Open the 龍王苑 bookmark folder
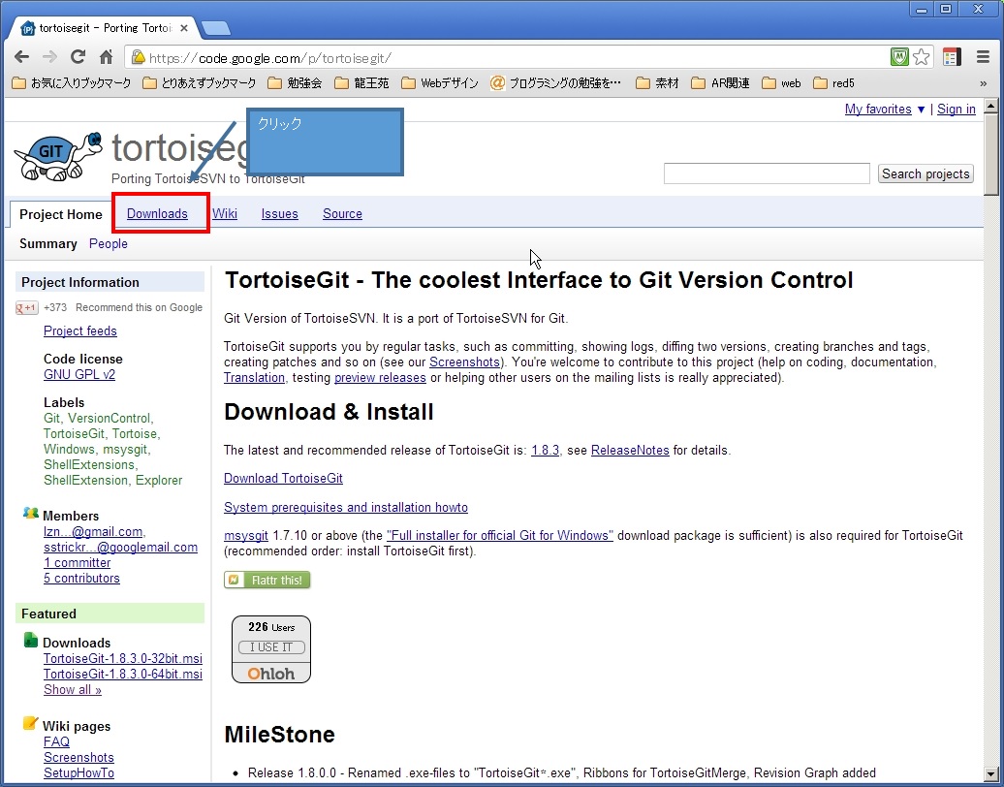Viewport: 1004px width, 787px height. pyautogui.click(x=361, y=83)
